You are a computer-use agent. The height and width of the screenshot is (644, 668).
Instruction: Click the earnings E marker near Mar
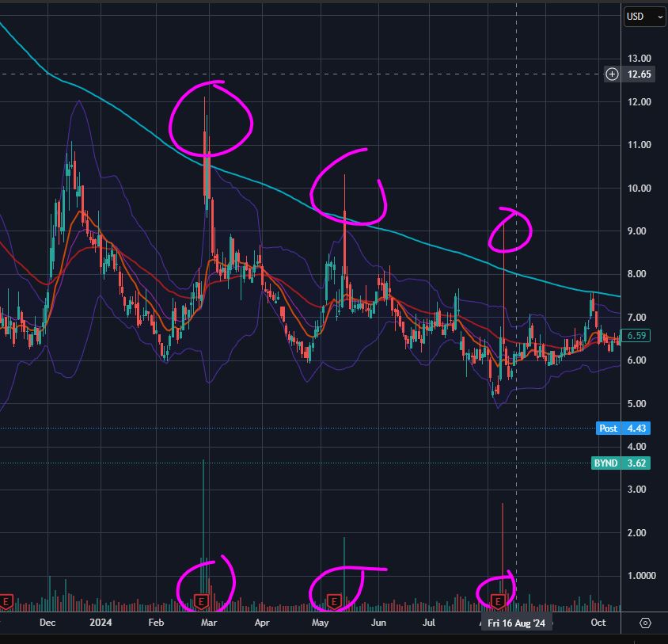pyautogui.click(x=201, y=602)
